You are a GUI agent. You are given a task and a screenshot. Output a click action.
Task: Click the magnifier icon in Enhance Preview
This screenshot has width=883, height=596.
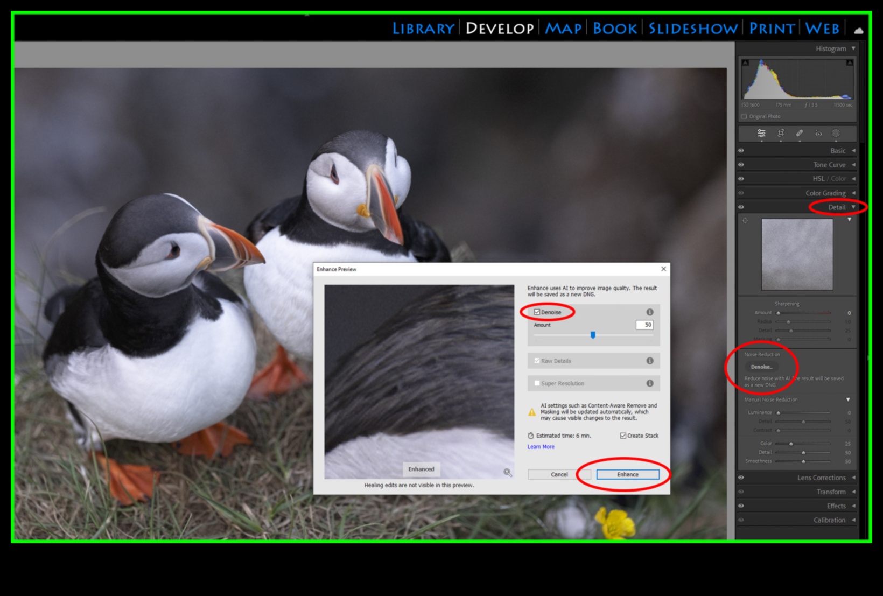(507, 473)
